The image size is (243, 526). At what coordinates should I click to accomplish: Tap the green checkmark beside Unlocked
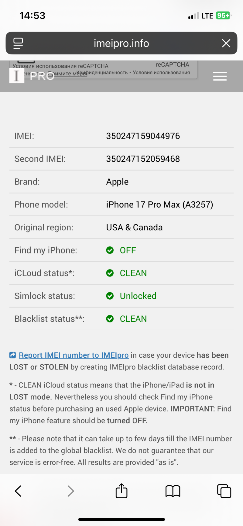[110, 296]
